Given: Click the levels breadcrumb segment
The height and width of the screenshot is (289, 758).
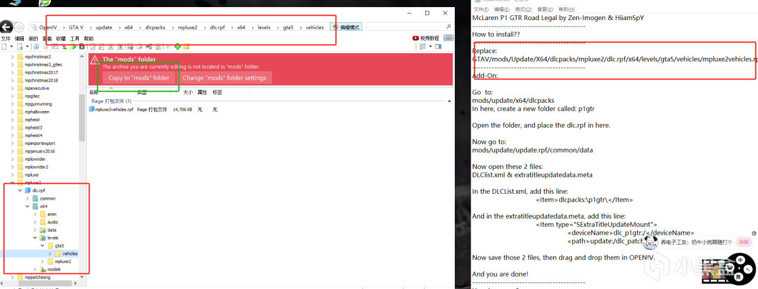Looking at the screenshot, I should [x=264, y=27].
